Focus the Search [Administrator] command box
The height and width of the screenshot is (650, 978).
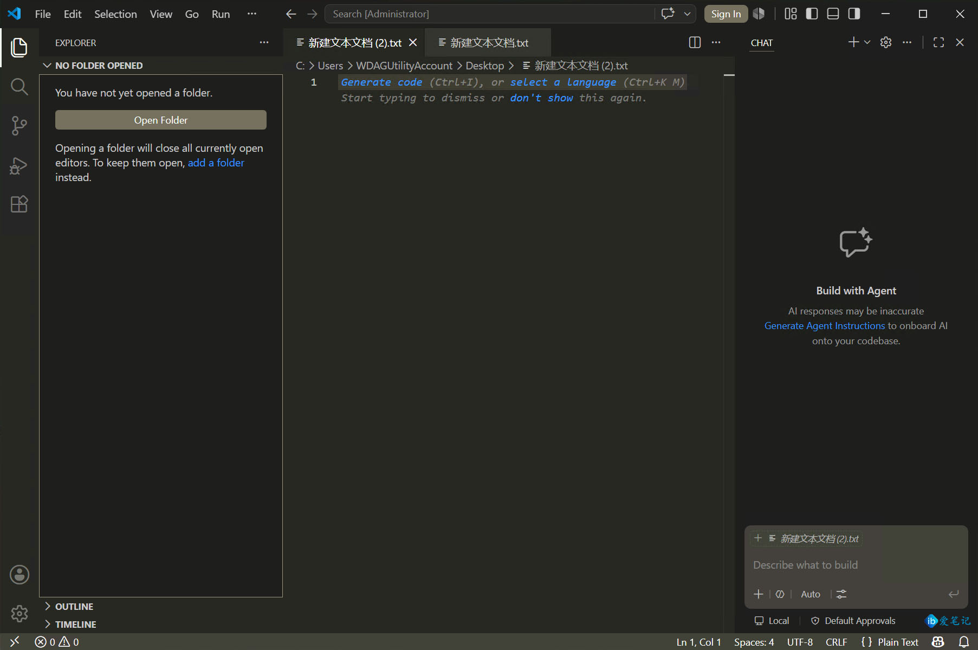[489, 14]
